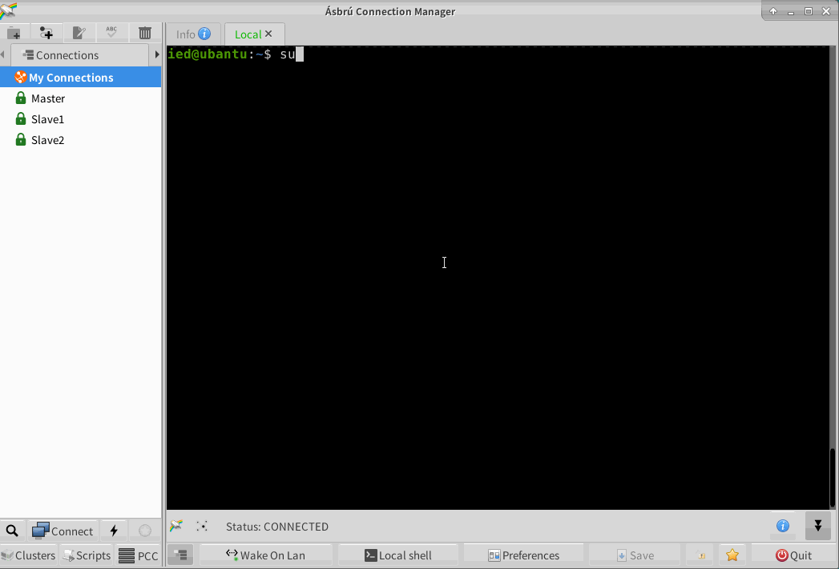The image size is (839, 569).
Task: Click the Wake On Lan button
Action: coord(266,555)
